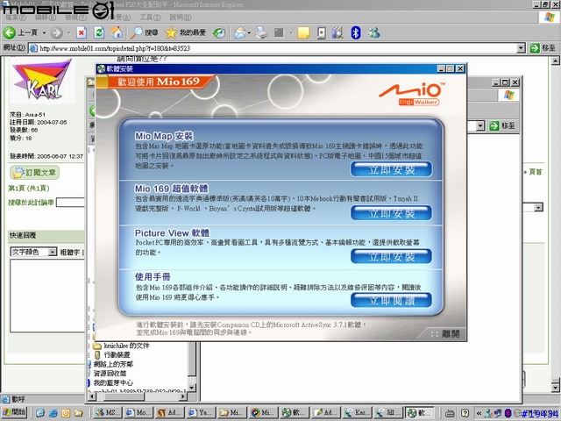The width and height of the screenshot is (561, 421).
Task: Click the Research books toolbar icon
Action: click(x=337, y=33)
